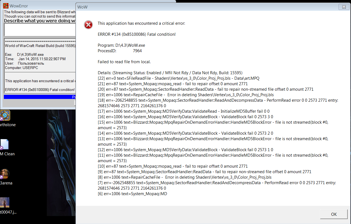
Task: Click OK in the WoW error dialog
Action: (334, 214)
